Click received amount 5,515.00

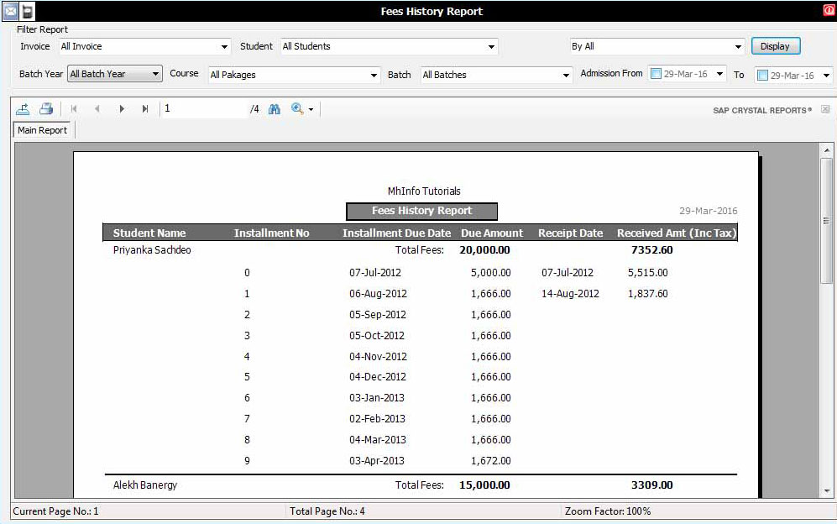pos(647,272)
